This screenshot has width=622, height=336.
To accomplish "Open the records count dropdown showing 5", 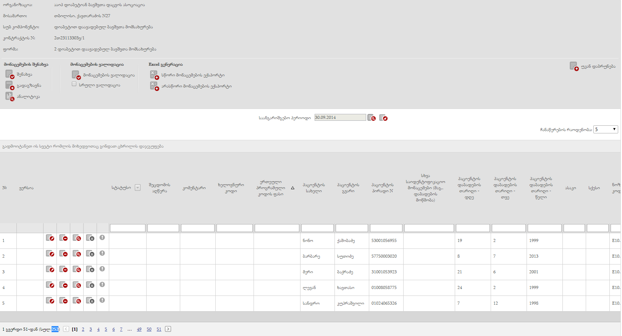I will point(605,130).
